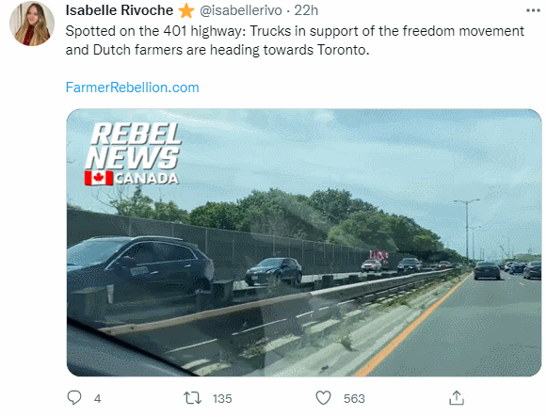Open the @isabellerivo handle link
547x416 pixels.
[241, 10]
